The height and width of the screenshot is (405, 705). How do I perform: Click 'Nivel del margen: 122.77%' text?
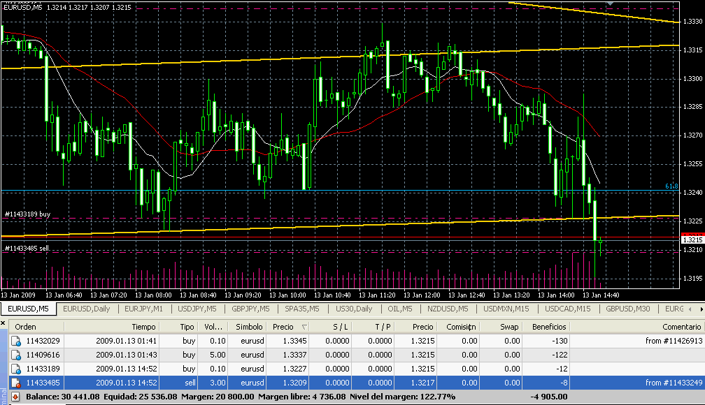tap(402, 397)
